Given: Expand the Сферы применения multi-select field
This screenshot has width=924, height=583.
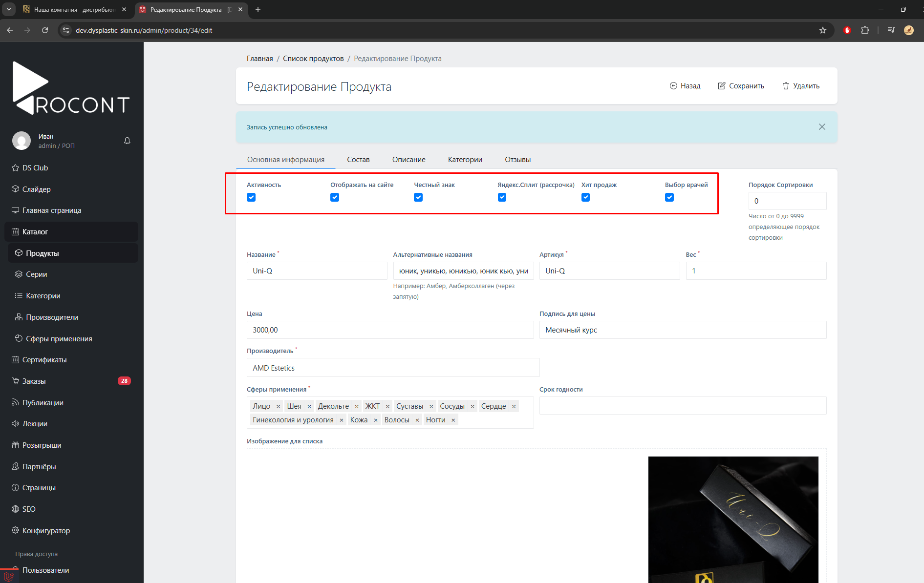Looking at the screenshot, I should pos(494,420).
